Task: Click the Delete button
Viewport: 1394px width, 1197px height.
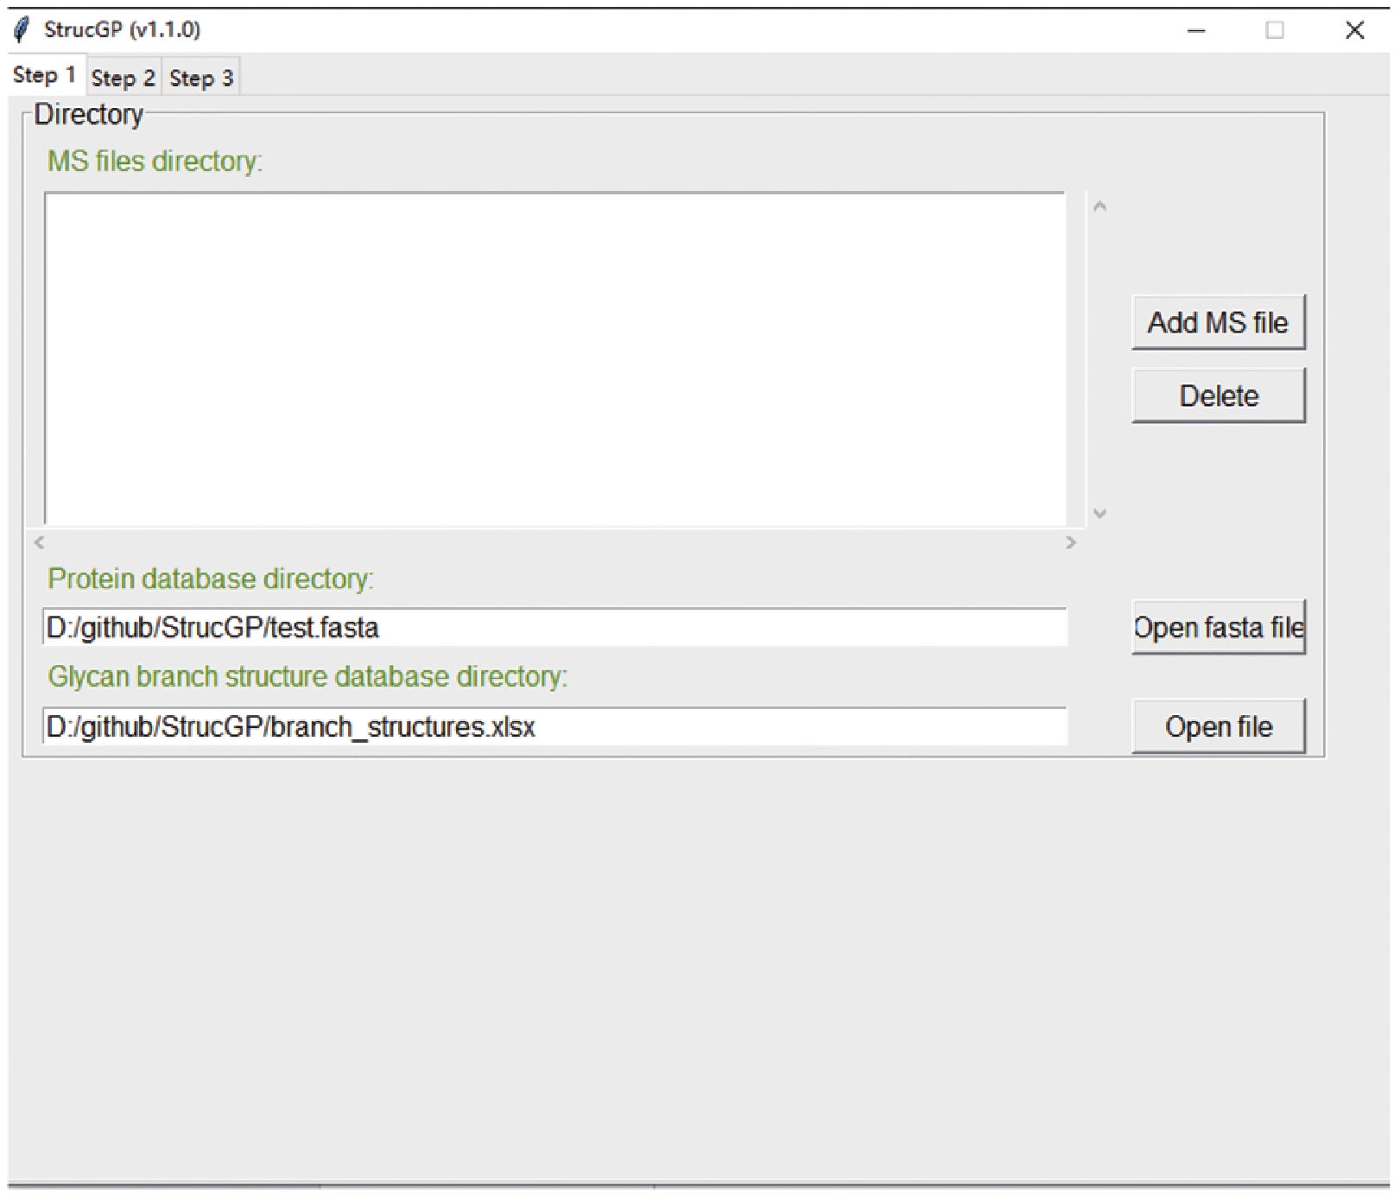Action: coord(1218,396)
